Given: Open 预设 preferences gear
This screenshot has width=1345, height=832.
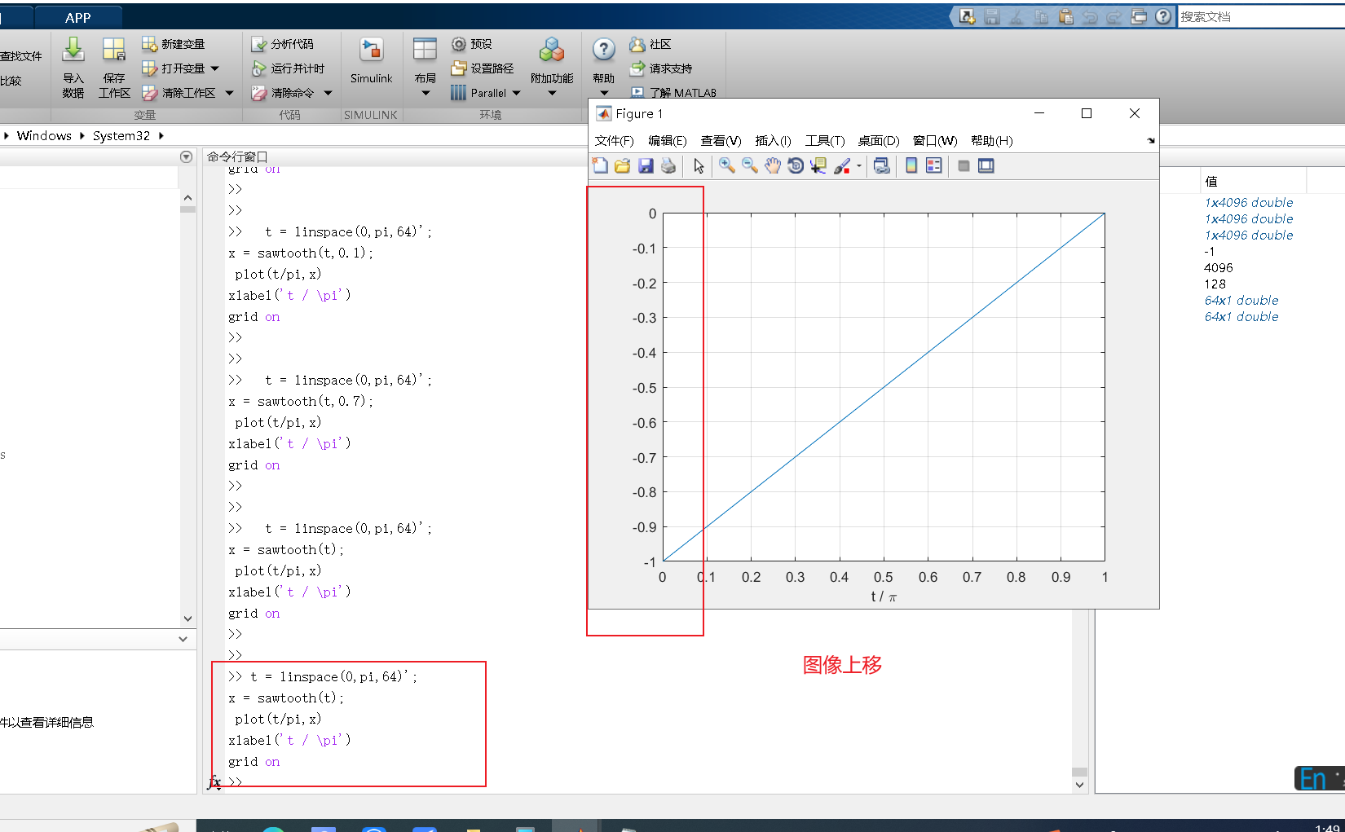Looking at the screenshot, I should 472,44.
